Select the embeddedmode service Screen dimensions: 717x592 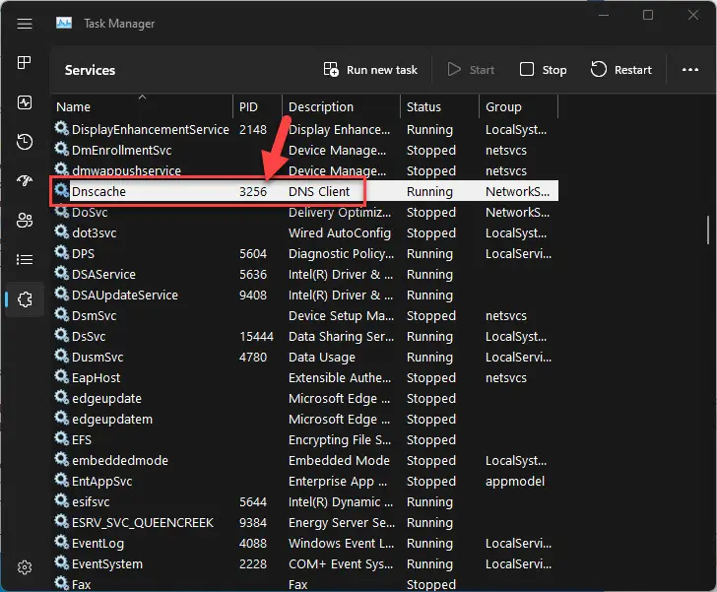tap(304, 460)
